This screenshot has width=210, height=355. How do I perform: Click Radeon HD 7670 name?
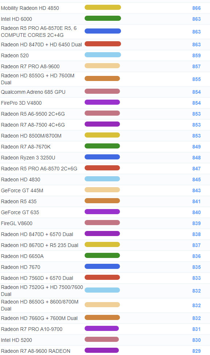click(20, 267)
